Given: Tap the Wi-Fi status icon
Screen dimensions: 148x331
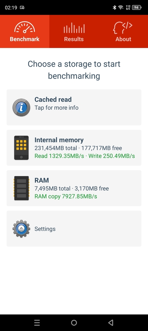Looking at the screenshot, I should click(121, 7).
